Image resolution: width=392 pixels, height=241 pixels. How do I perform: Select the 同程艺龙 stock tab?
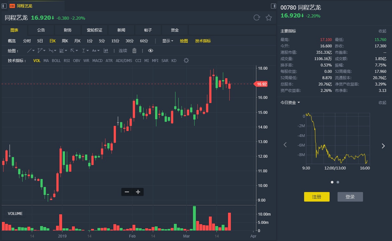pos(36,6)
